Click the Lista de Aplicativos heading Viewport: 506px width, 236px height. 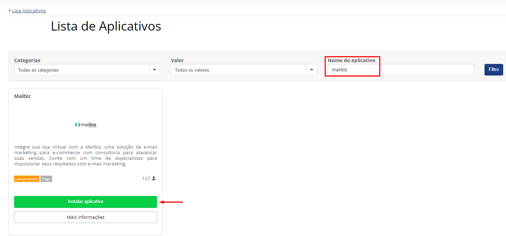pos(106,26)
